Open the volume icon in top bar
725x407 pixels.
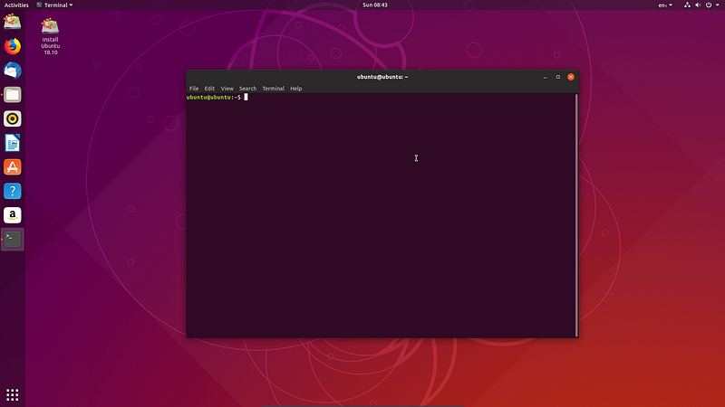(698, 5)
